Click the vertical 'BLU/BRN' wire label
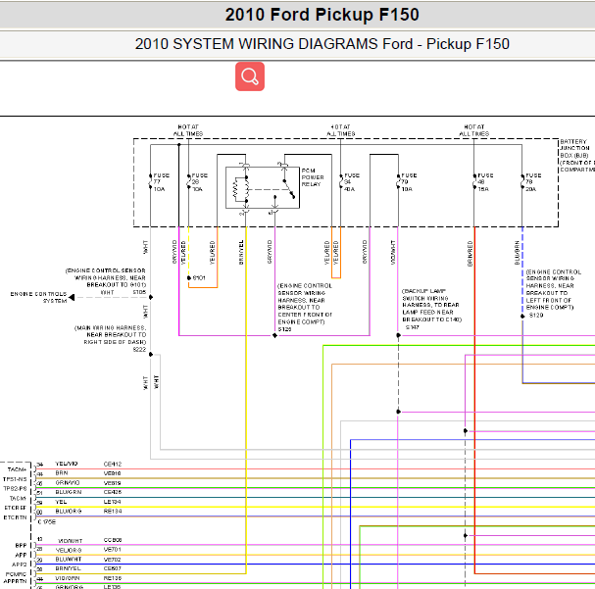595x589 pixels. (517, 253)
